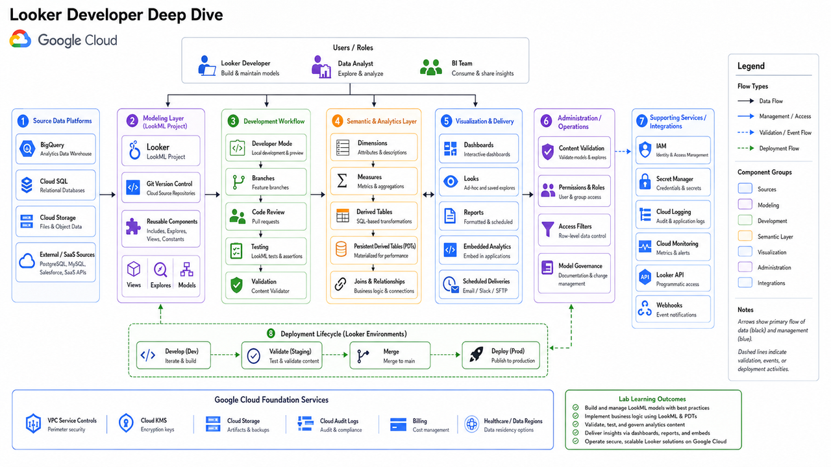Click the Looker LookML Project icon
831x467 pixels.
point(134,151)
